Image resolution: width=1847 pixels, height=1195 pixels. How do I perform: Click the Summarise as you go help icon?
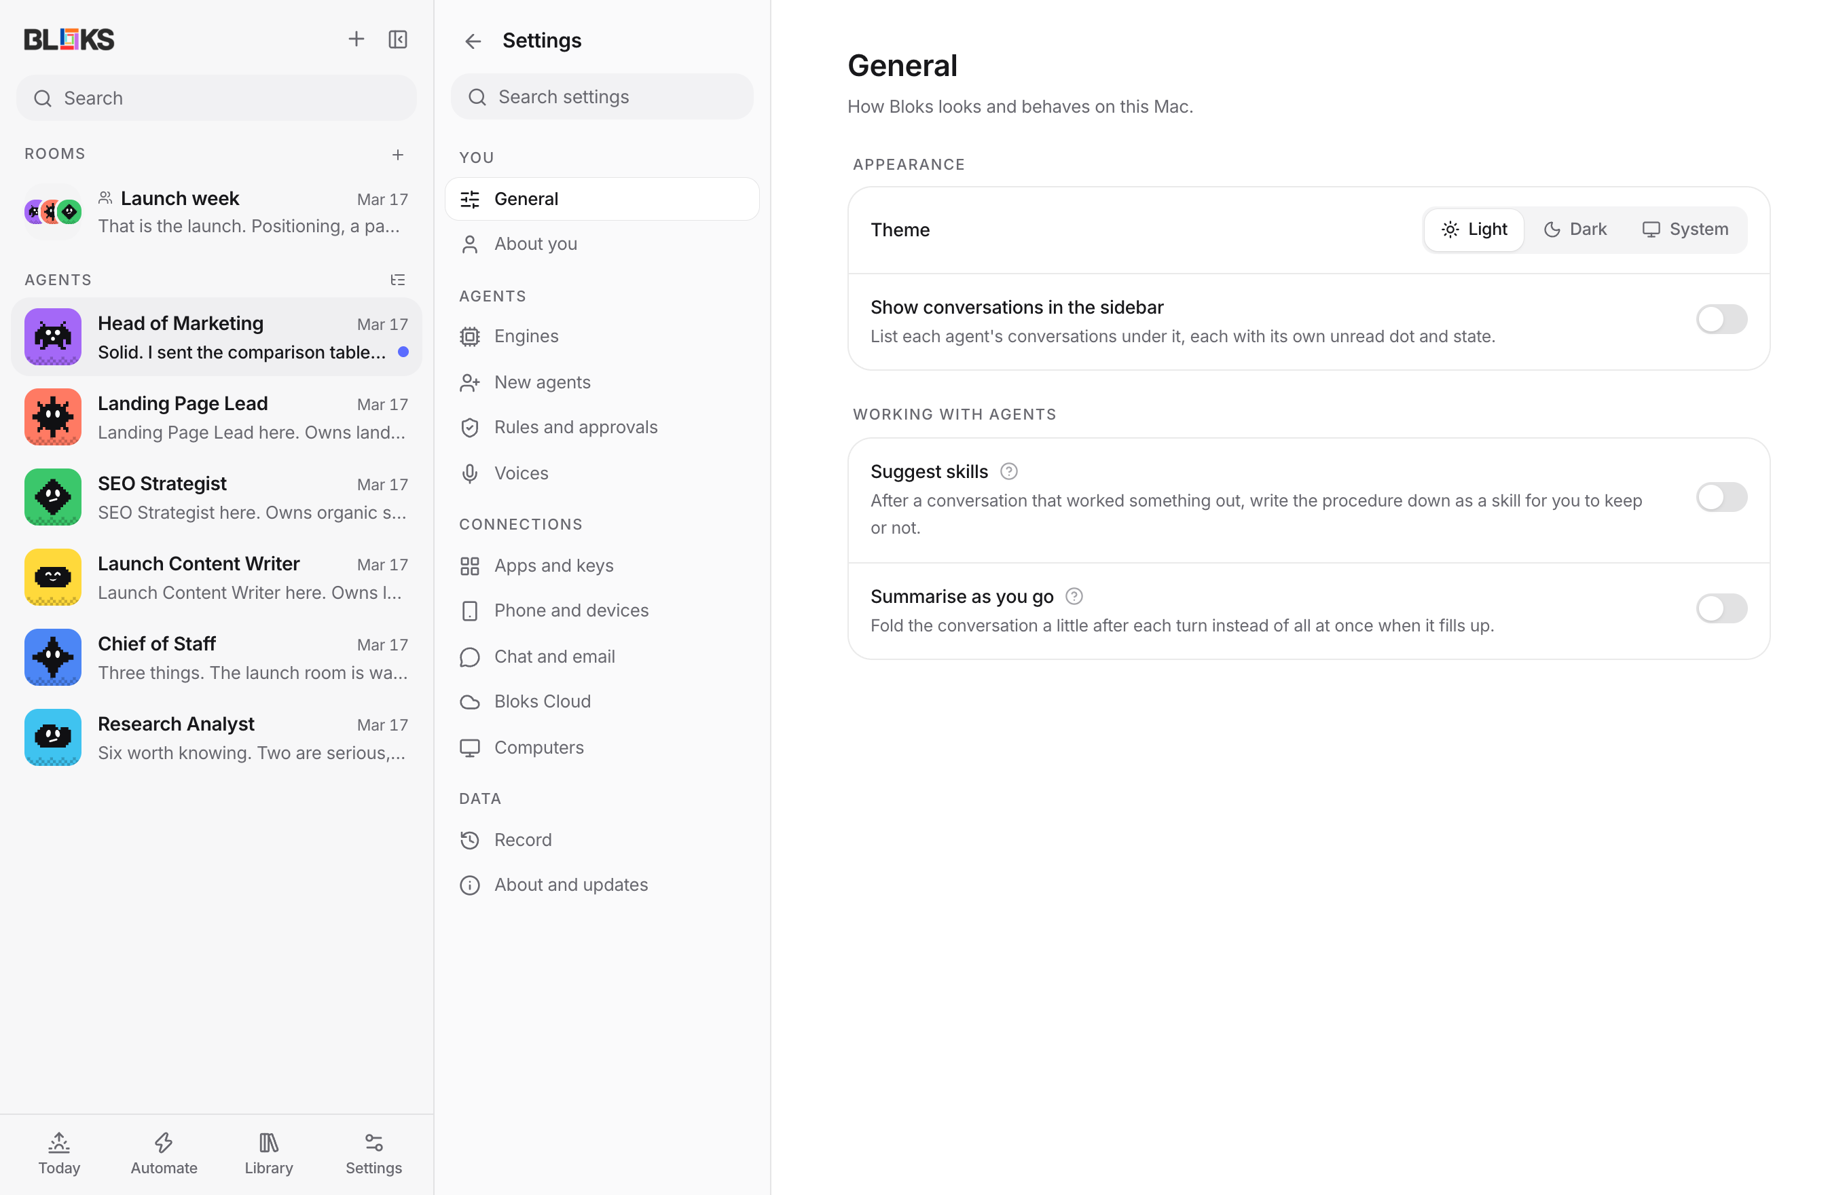tap(1074, 597)
